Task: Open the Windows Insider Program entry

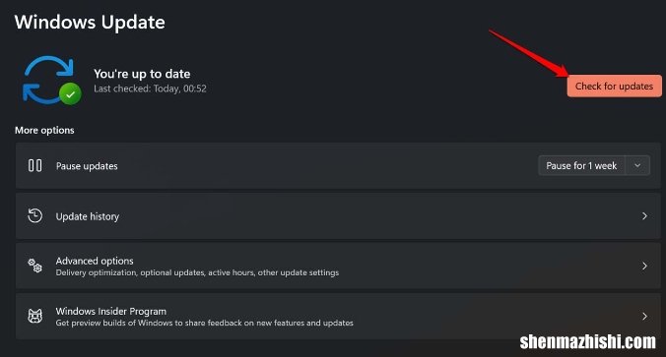Action: click(x=338, y=317)
